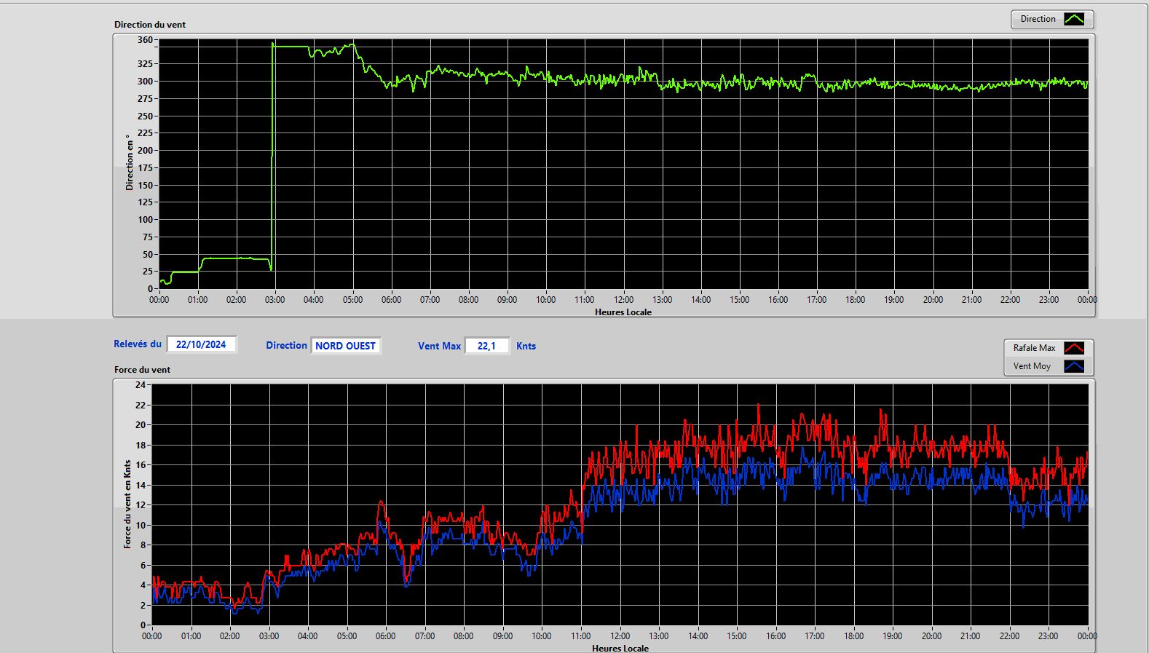This screenshot has width=1149, height=653.
Task: Click the 12 value on the force axis
Action: (x=141, y=504)
